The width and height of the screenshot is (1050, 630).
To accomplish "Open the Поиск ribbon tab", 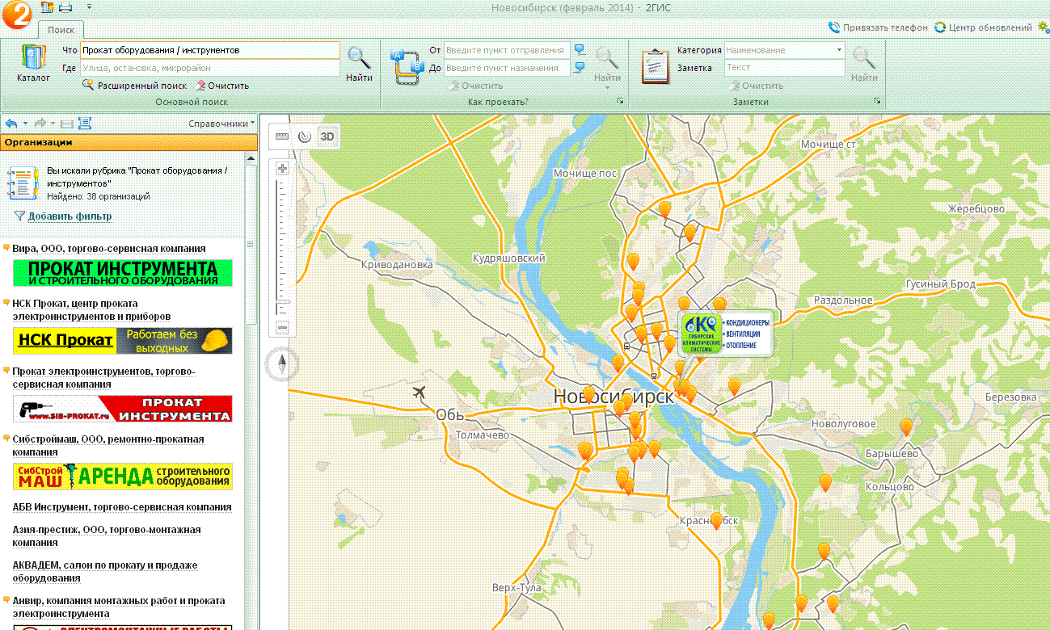I will click(x=61, y=30).
